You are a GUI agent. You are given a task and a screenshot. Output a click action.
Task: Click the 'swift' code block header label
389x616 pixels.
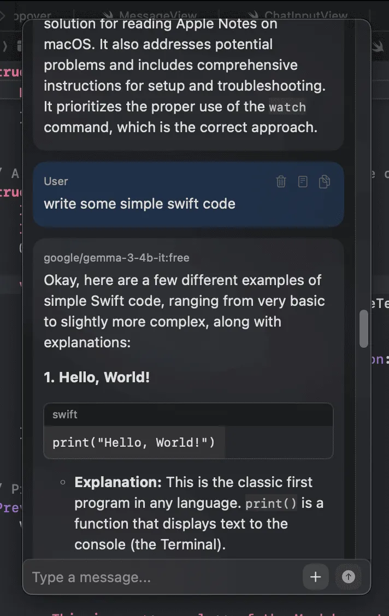pyautogui.click(x=65, y=414)
